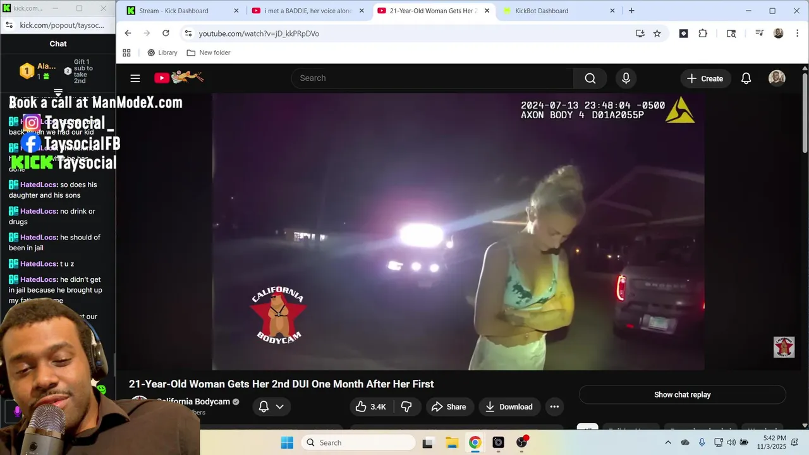Screen dimensions: 809x455
Task: Open the California Bodycam channel name
Action: (193, 402)
